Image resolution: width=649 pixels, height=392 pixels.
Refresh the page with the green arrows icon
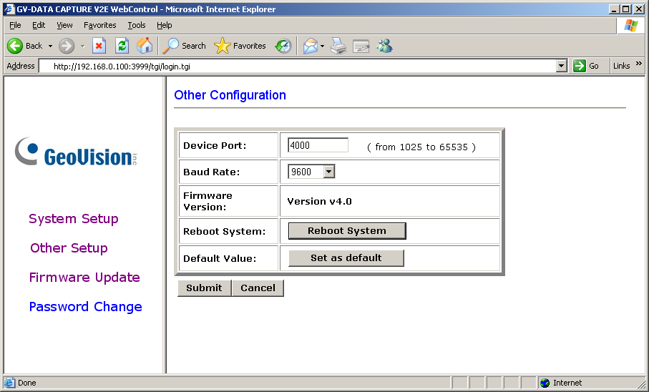click(122, 46)
